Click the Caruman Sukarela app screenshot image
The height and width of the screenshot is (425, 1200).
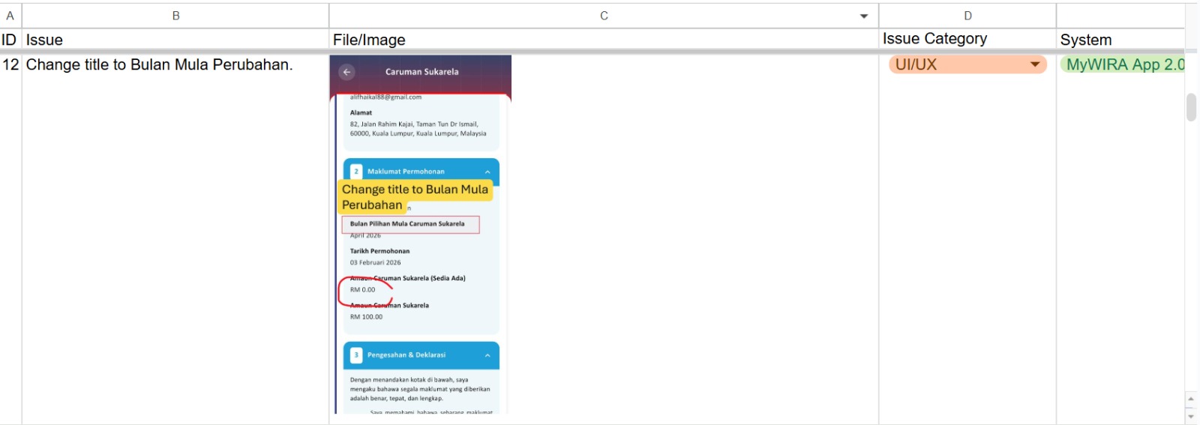[421, 234]
